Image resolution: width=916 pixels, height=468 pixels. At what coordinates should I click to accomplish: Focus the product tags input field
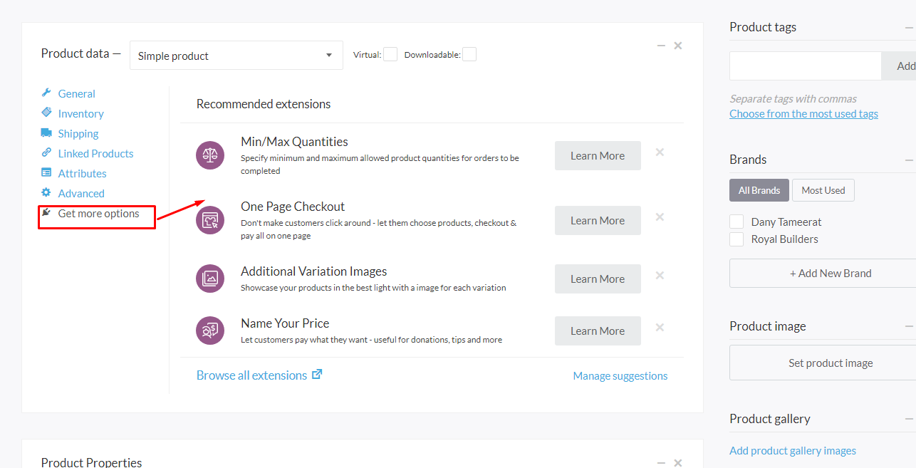(805, 66)
